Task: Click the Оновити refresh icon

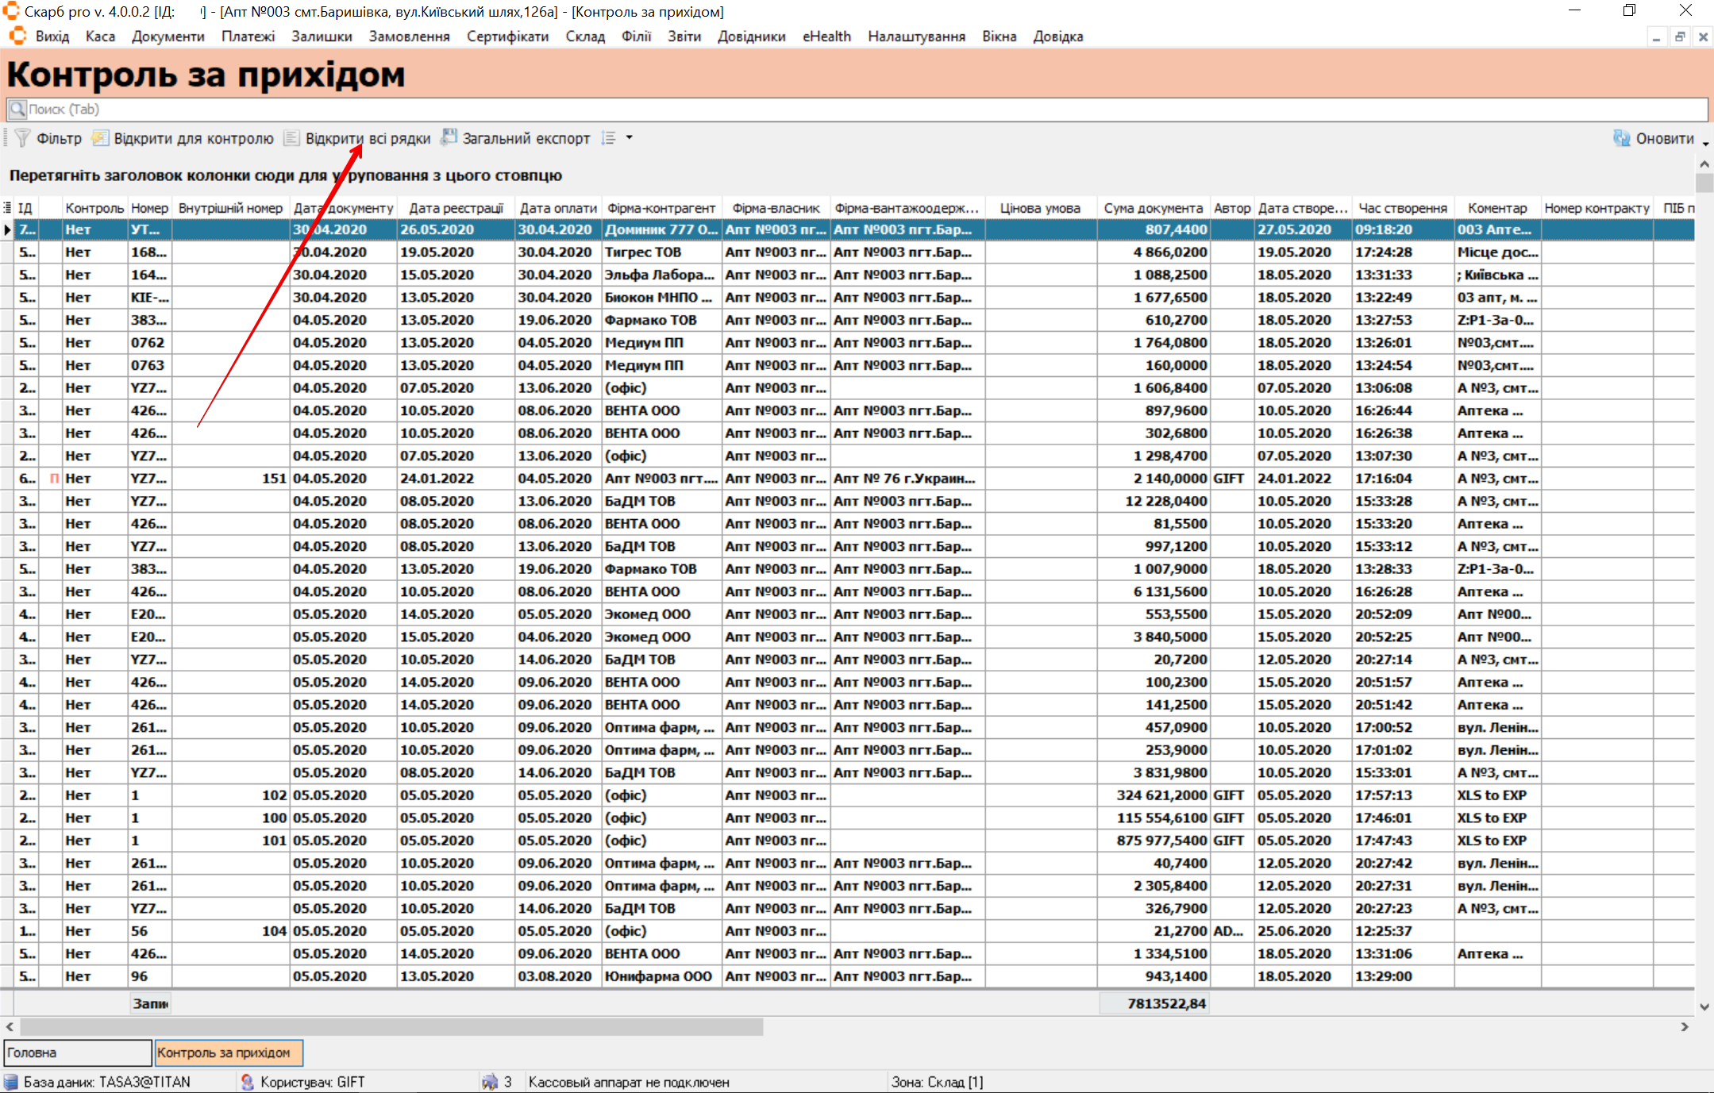Action: [x=1621, y=138]
